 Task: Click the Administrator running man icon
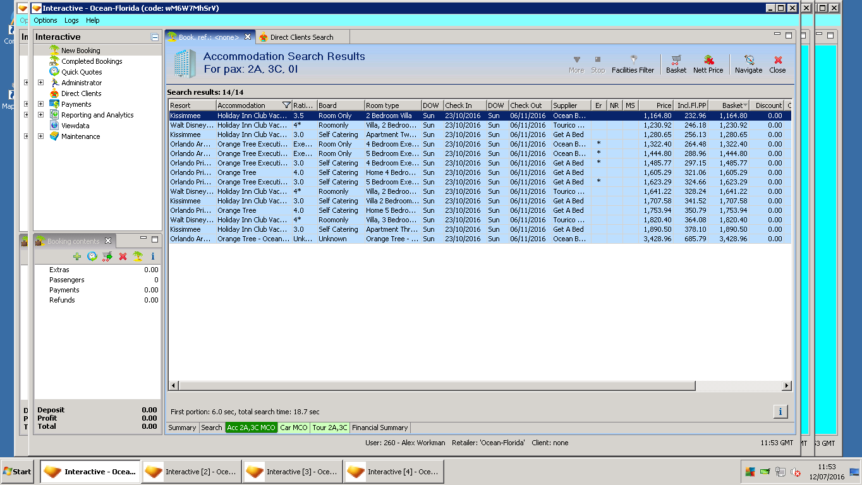[x=54, y=83]
